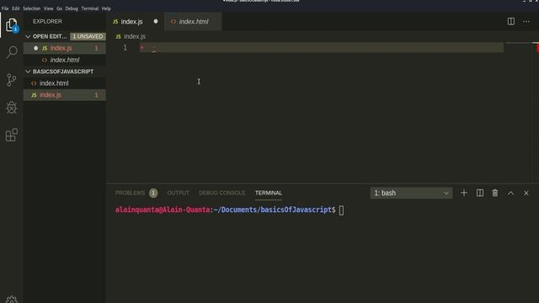Click unsaved dot on index.js tab

(x=156, y=21)
